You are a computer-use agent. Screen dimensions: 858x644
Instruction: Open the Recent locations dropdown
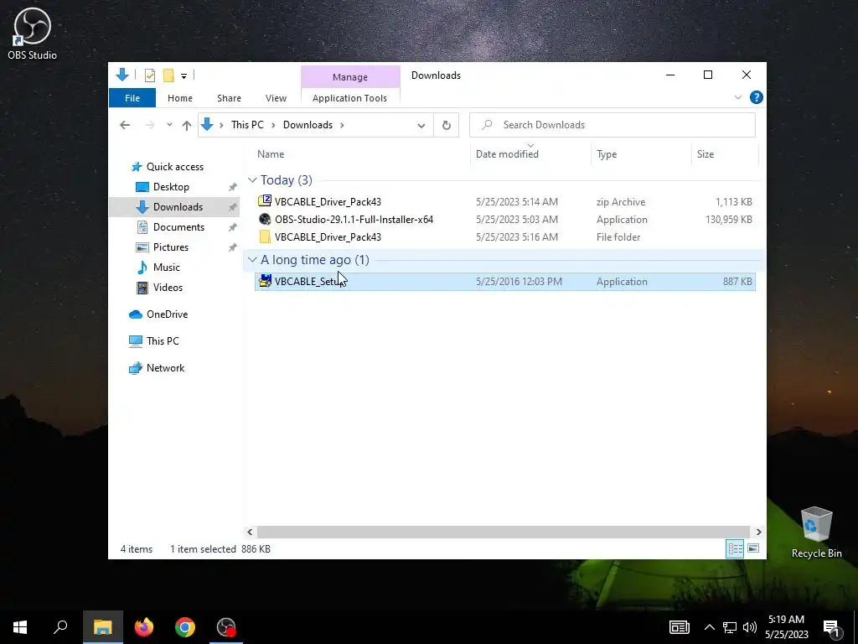click(169, 125)
